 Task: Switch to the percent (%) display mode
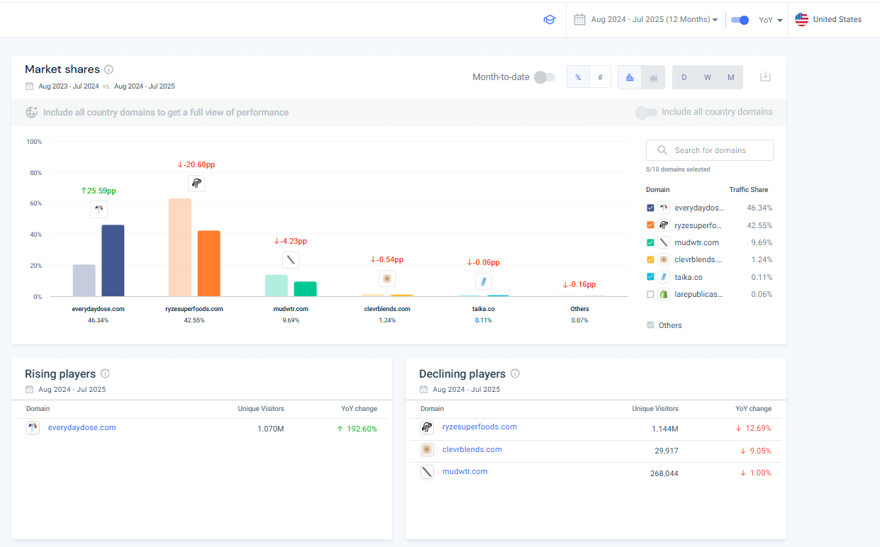click(x=578, y=77)
